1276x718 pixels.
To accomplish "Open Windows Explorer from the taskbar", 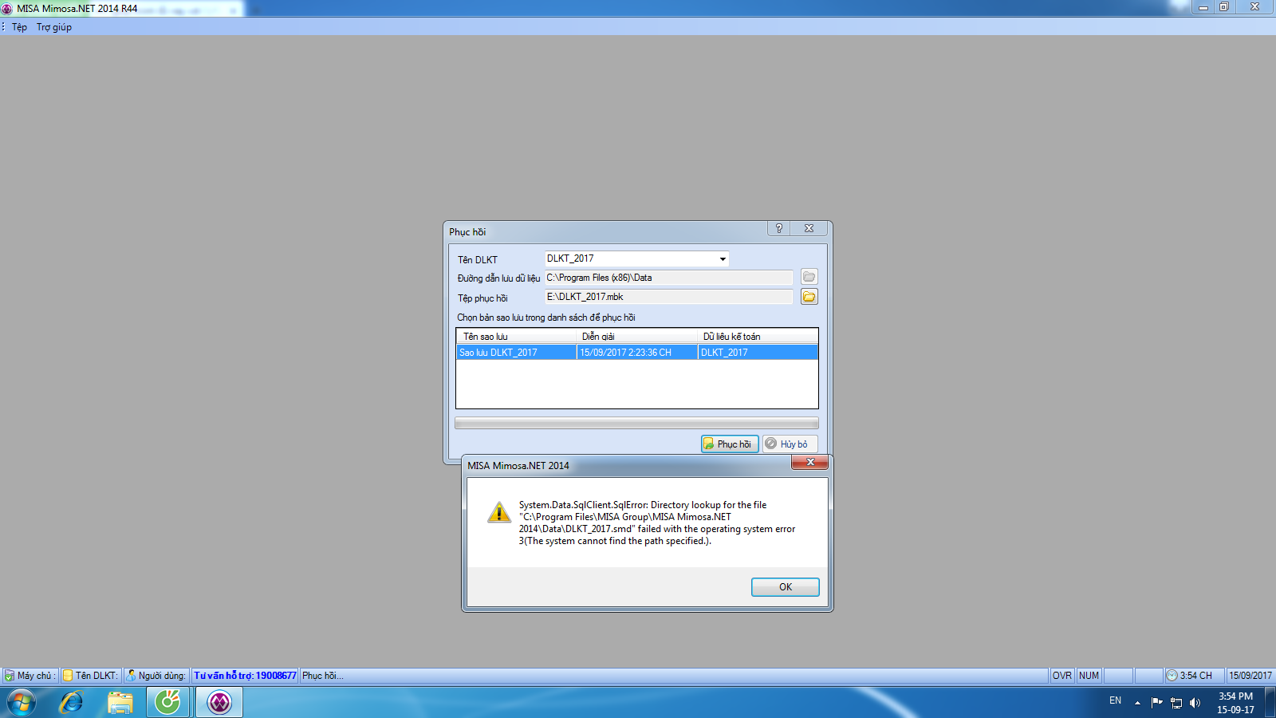I will pos(120,703).
